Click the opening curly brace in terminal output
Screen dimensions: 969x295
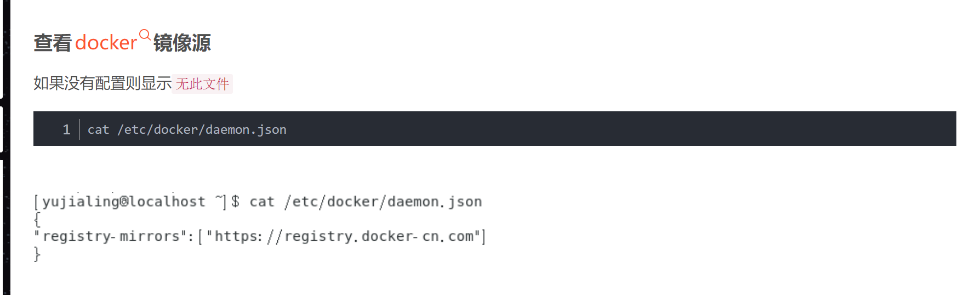pos(37,219)
